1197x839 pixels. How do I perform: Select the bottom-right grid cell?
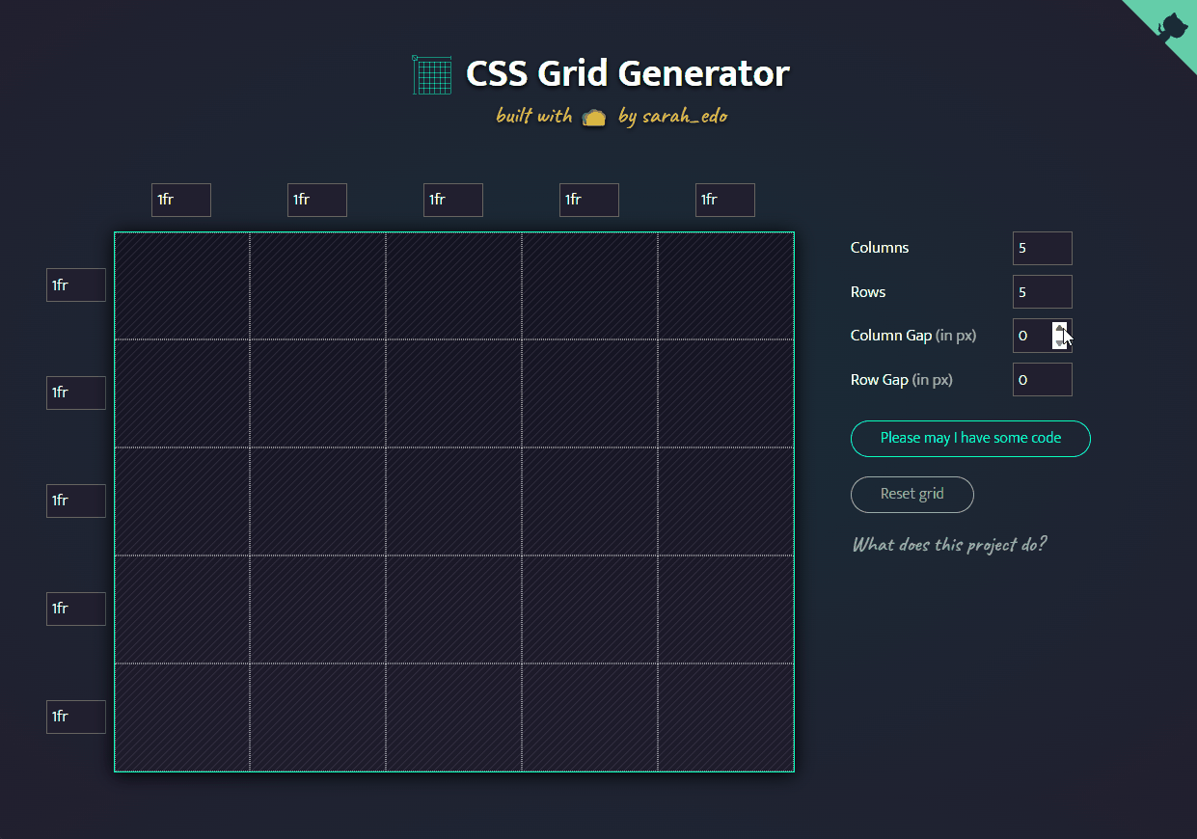725,717
